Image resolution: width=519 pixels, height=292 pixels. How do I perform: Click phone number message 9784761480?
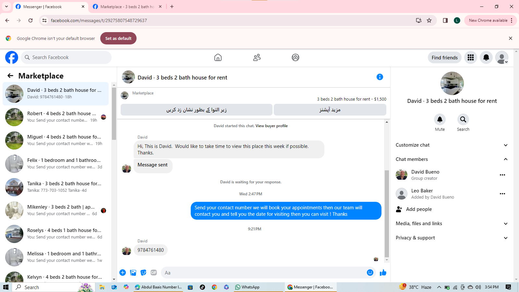[x=151, y=250]
